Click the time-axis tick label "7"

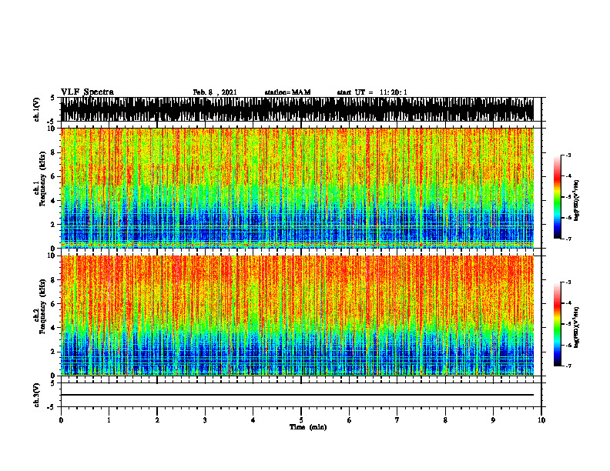tap(397, 420)
